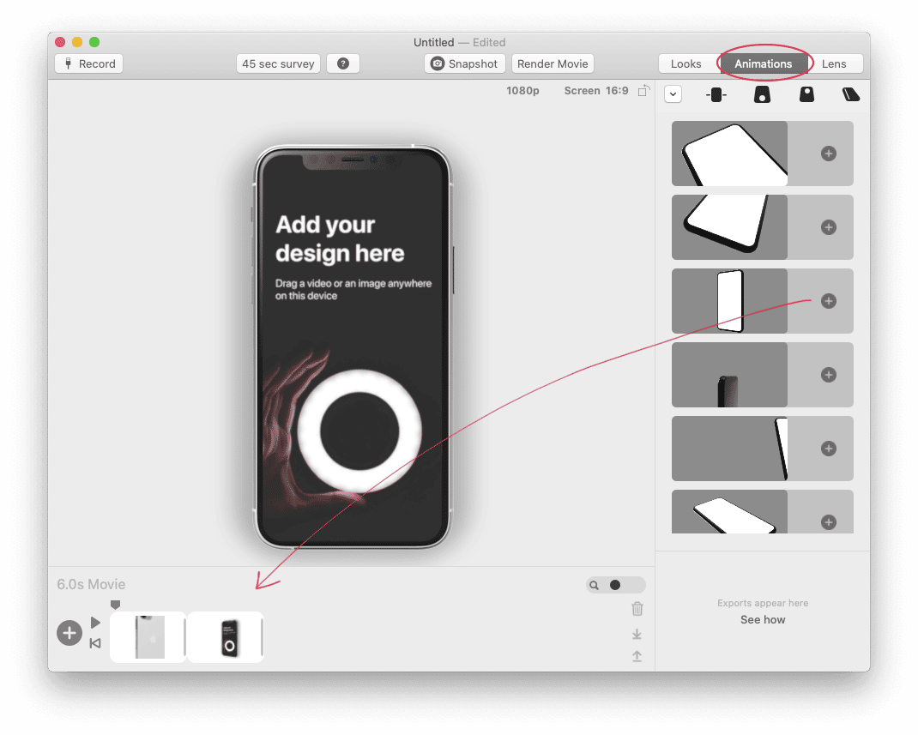Select the phone-from-below animation filter icon
918x735 pixels.
[762, 95]
